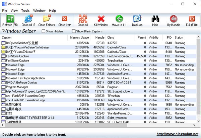Screen dimensions: 201x138
Task: Select the 排版助手 GIDOT TYPESETTER 3.1.1 caption
Action: 30,118
